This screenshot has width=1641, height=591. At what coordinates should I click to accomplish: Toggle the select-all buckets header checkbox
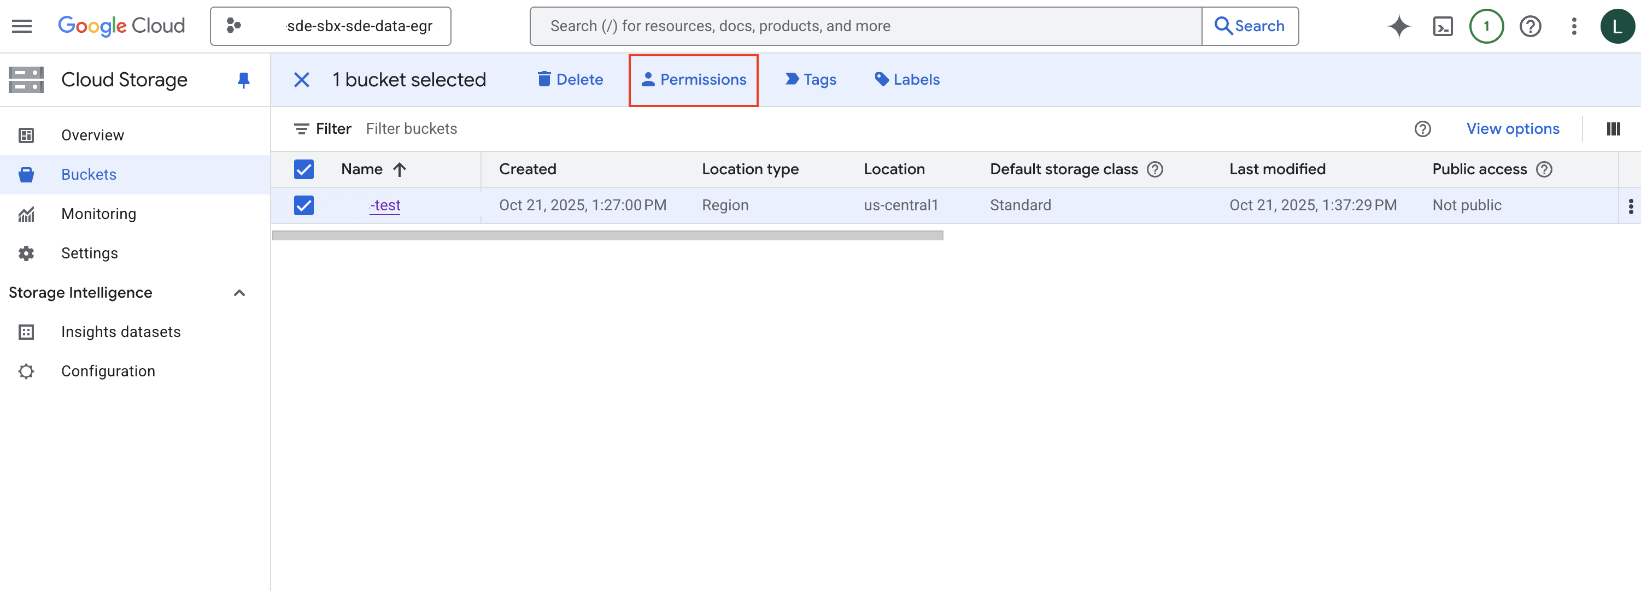click(x=304, y=169)
